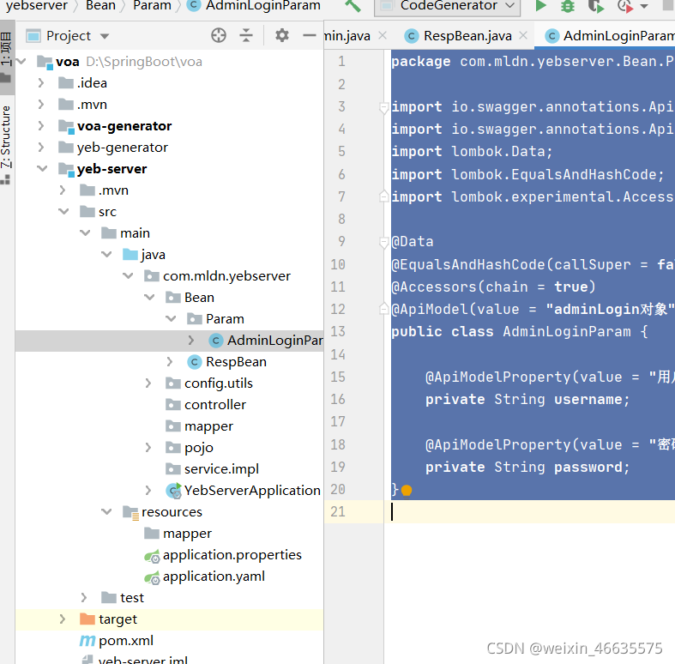This screenshot has height=664, width=675.
Task: Open Project panel settings gear
Action: [282, 35]
